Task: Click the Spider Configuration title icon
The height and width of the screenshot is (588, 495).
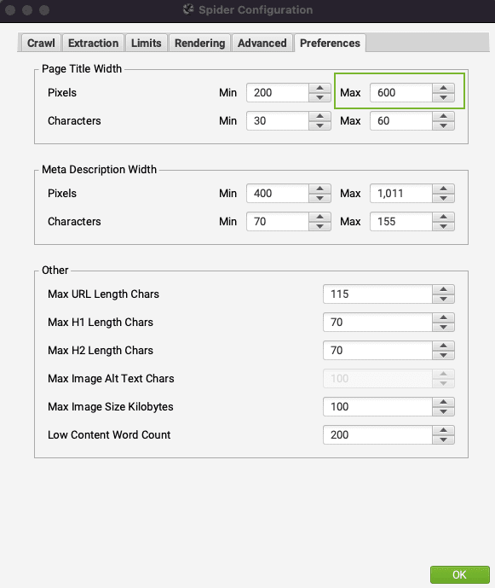Action: [x=188, y=9]
